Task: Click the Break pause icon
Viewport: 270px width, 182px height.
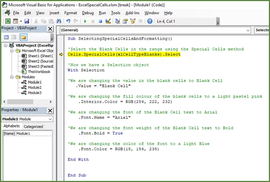Action: click(93, 22)
